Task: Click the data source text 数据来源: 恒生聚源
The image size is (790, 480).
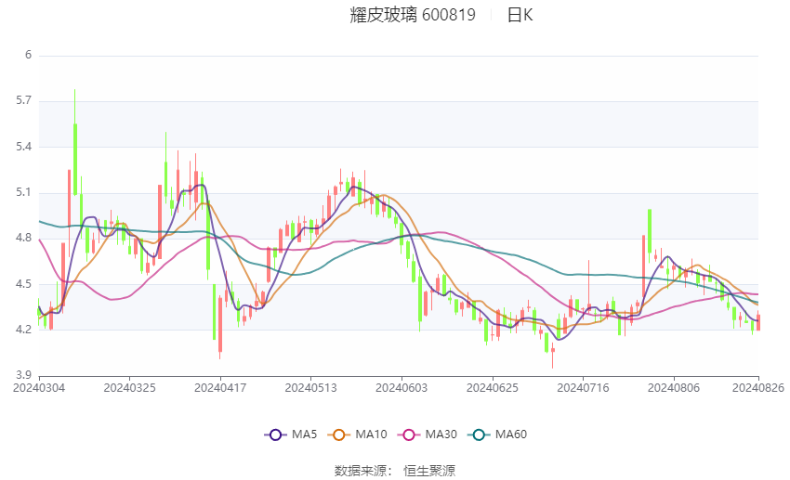Action: [x=395, y=471]
